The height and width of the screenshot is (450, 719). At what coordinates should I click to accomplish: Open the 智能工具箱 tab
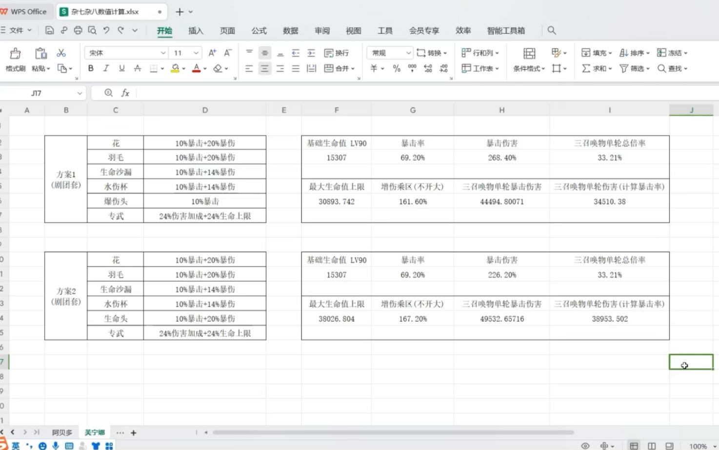(x=506, y=31)
